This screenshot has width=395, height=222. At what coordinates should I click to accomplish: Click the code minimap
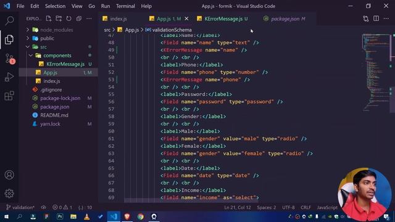[376, 73]
